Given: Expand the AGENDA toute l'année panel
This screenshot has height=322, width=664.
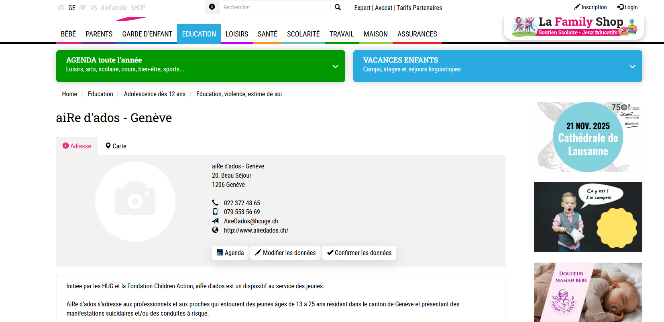Looking at the screenshot, I should 335,67.
